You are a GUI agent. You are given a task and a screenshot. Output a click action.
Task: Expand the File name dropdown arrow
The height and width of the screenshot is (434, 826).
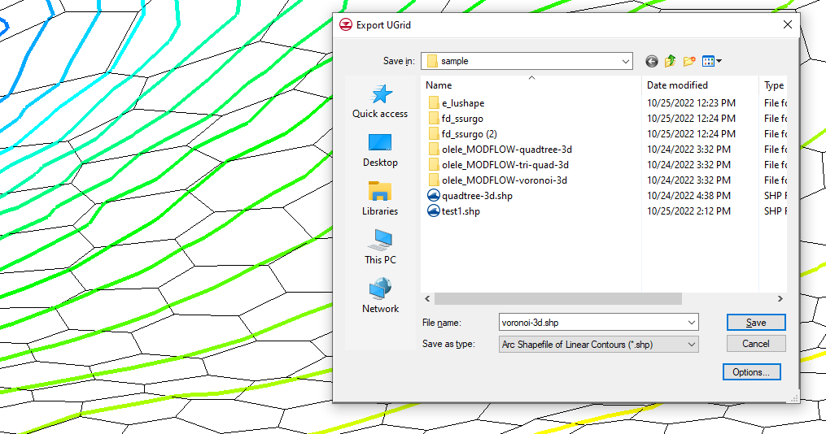[691, 323]
